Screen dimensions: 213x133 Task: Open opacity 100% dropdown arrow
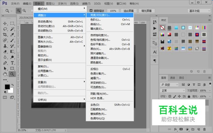point(210,90)
